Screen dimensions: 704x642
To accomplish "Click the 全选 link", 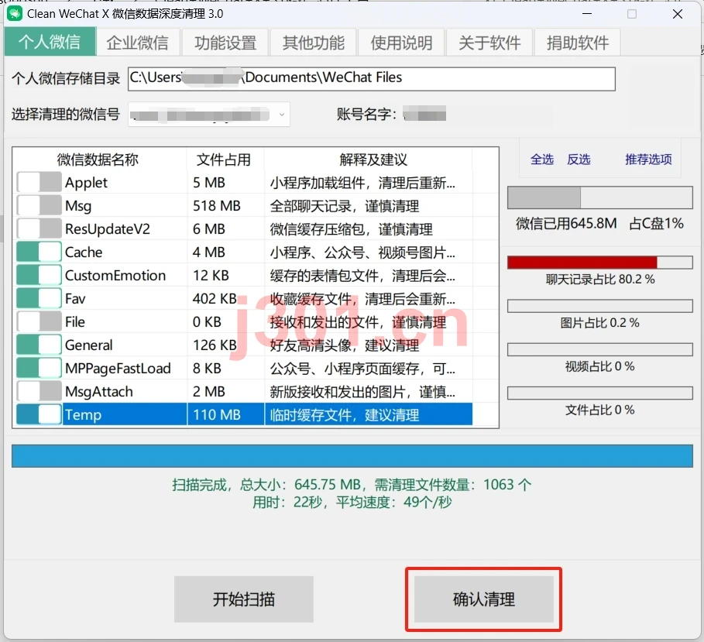I will [542, 160].
